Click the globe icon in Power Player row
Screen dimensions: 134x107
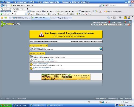click(x=101, y=49)
